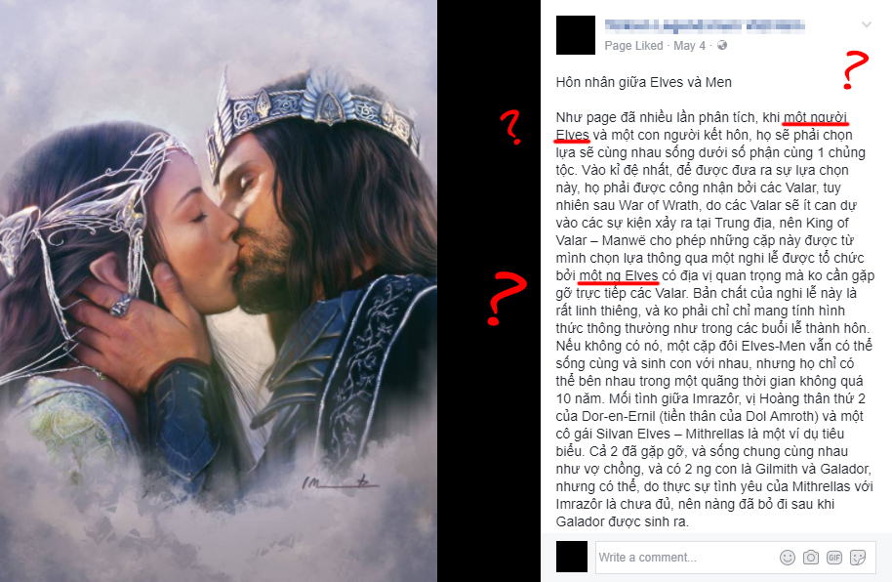The height and width of the screenshot is (582, 892).
Task: Open the "May 4" post timestamp
Action: 689,46
